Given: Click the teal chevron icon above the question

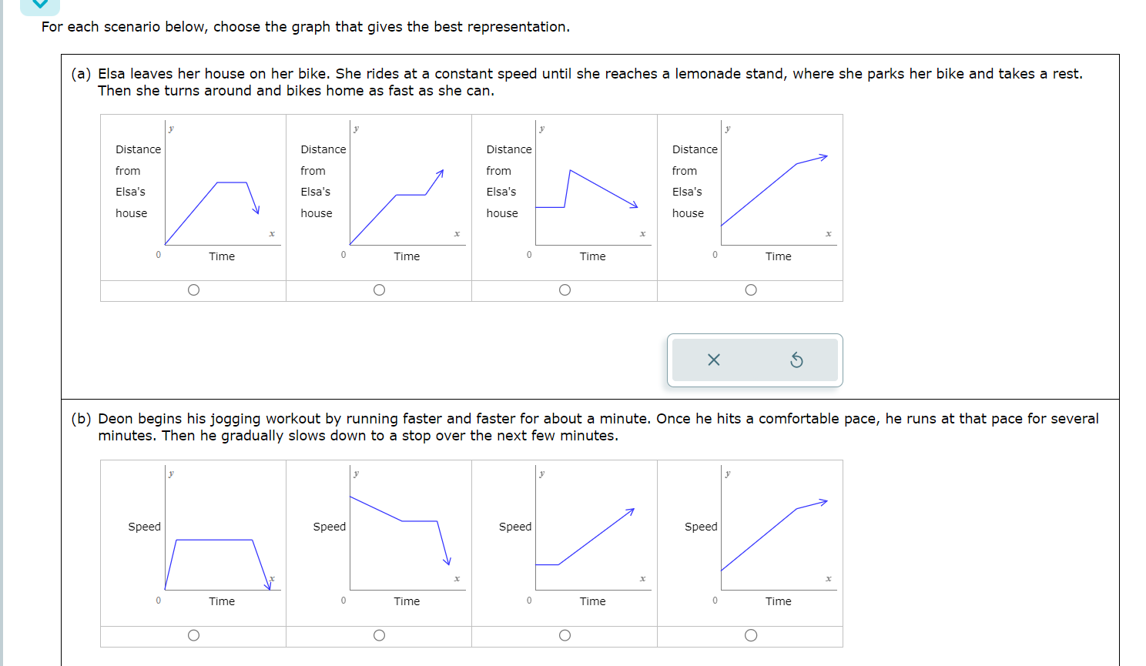Looking at the screenshot, I should coord(39,6).
